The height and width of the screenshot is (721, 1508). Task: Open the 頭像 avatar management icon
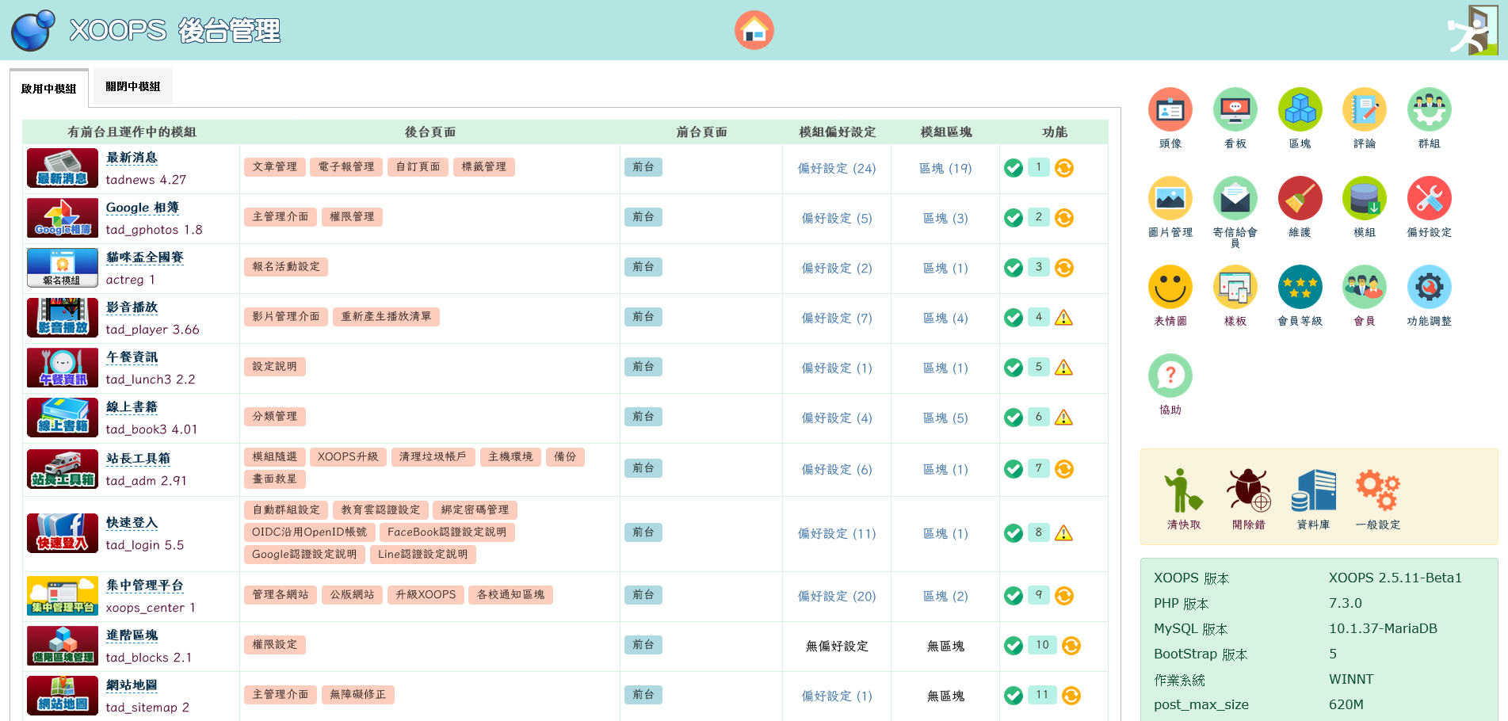(1170, 111)
